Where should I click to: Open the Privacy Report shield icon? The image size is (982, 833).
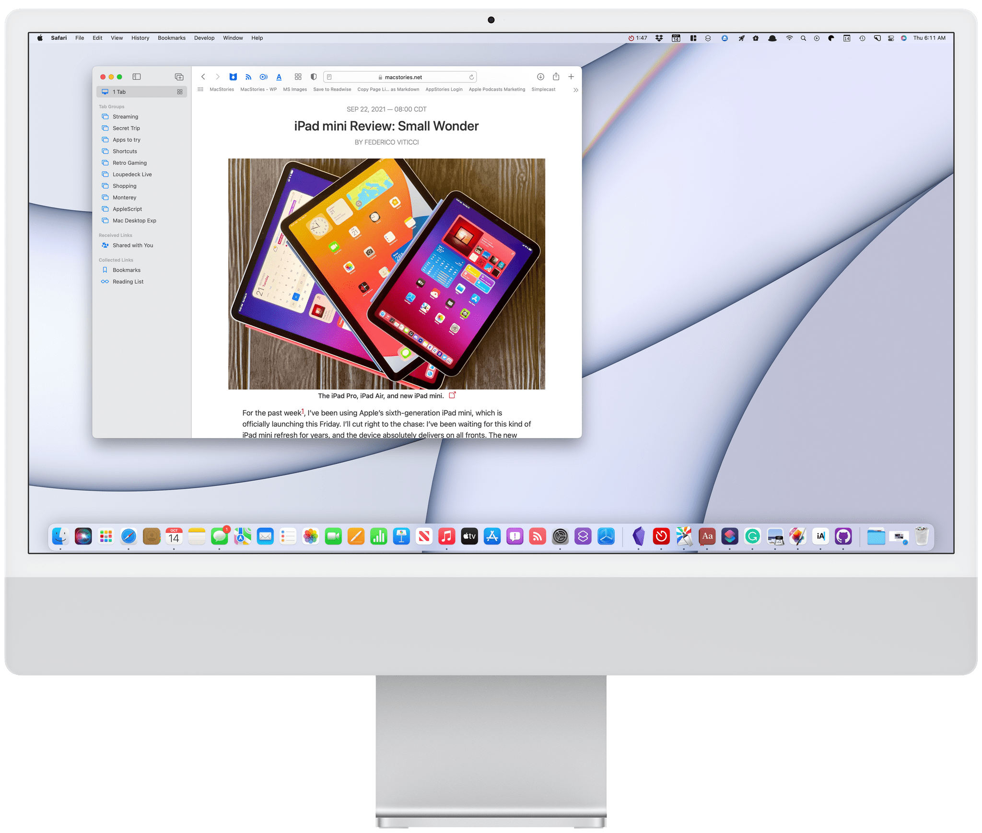[x=314, y=77]
